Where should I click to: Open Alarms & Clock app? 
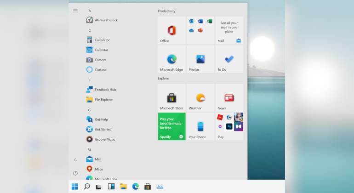pos(102,20)
